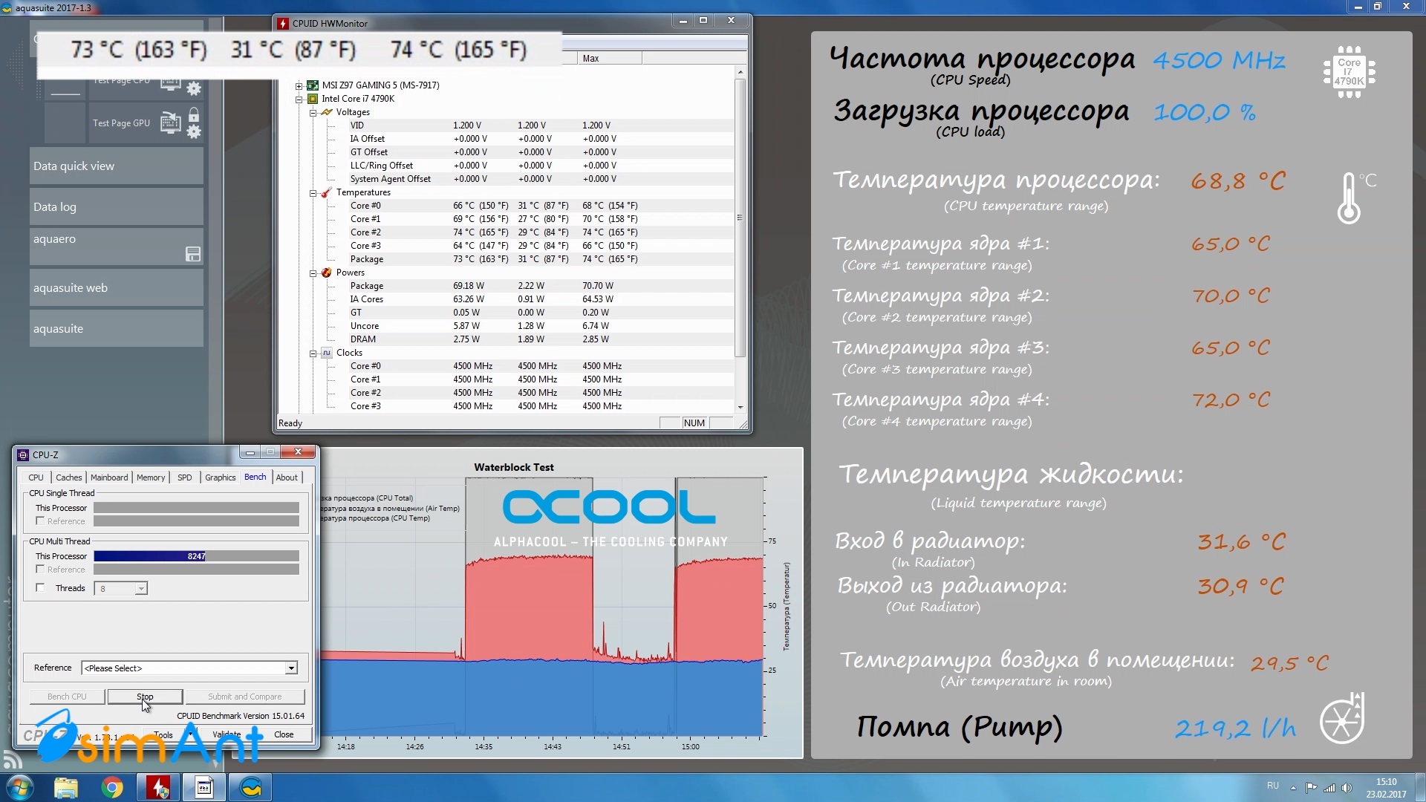
Task: Click the HWMonitor title bar icon
Action: point(283,23)
